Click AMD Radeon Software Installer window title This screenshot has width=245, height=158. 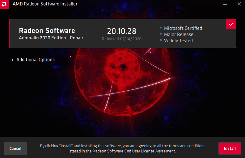click(45, 4)
